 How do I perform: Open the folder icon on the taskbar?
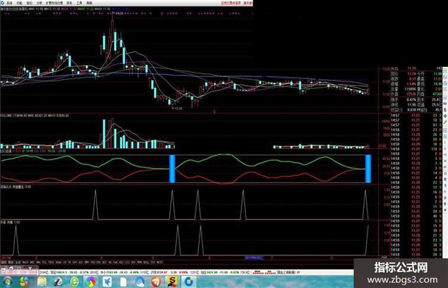pos(42,282)
